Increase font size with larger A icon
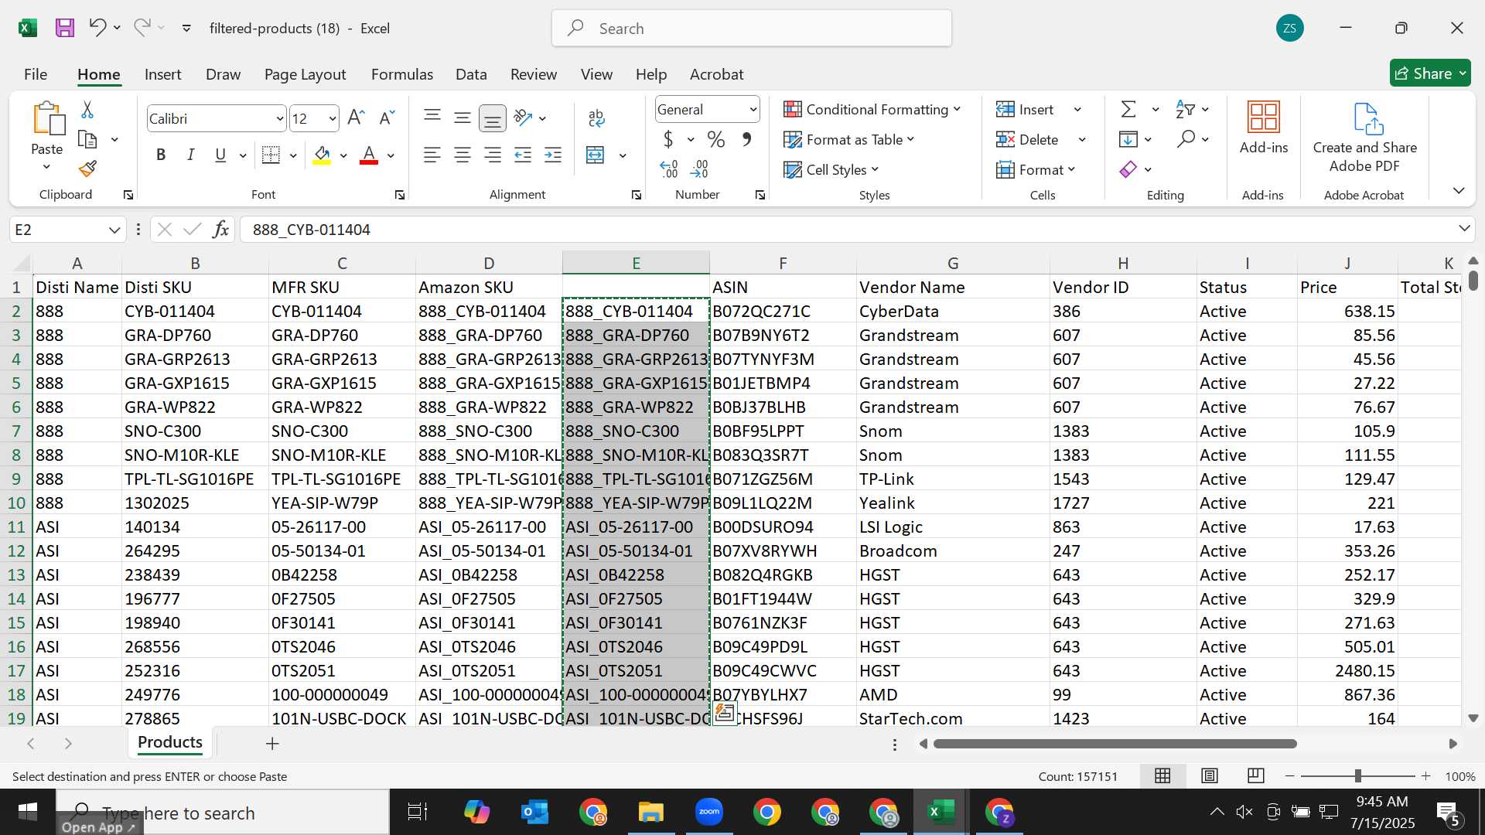Image resolution: width=1485 pixels, height=835 pixels. pyautogui.click(x=356, y=118)
